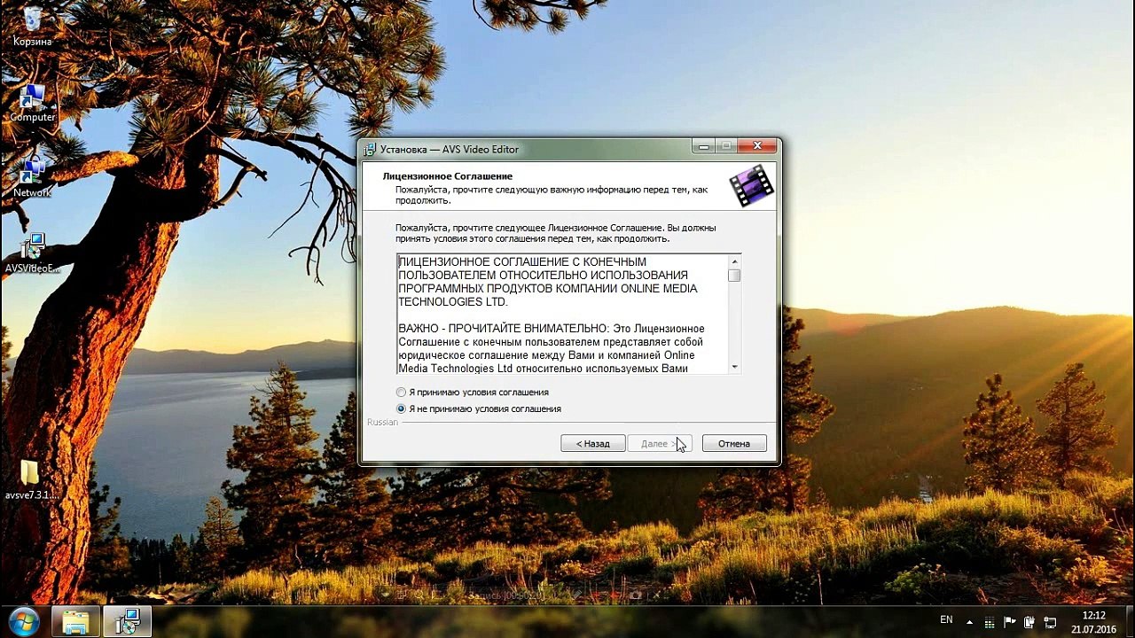The width and height of the screenshot is (1135, 638).
Task: Click the license text scrollbar up arrow
Action: coord(734,261)
